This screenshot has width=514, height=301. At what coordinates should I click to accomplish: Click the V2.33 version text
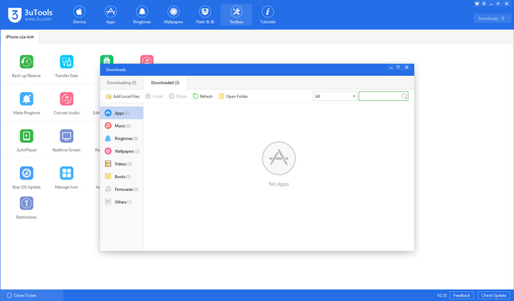point(442,295)
